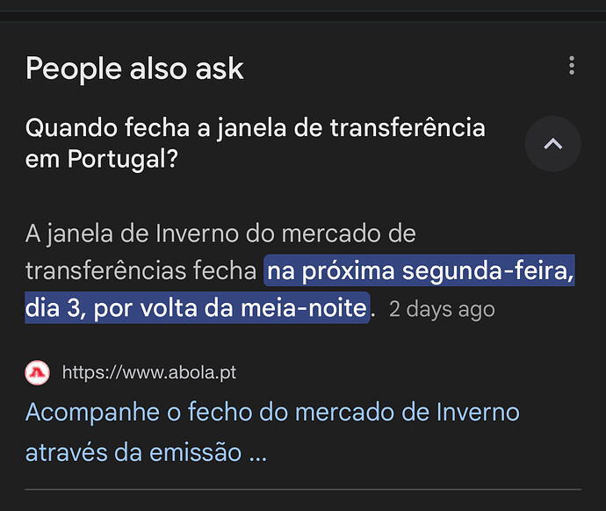The image size is (606, 511).
Task: Click the 'People also ask' heading
Action: [x=134, y=68]
